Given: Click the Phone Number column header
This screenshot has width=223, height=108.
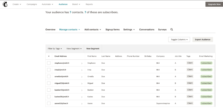Looking at the screenshot, I should click(133, 56).
